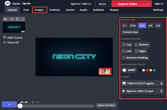Image resolution: width=167 pixels, height=110 pixels.
Task: Choose the red background color swatch
Action: 147,70
